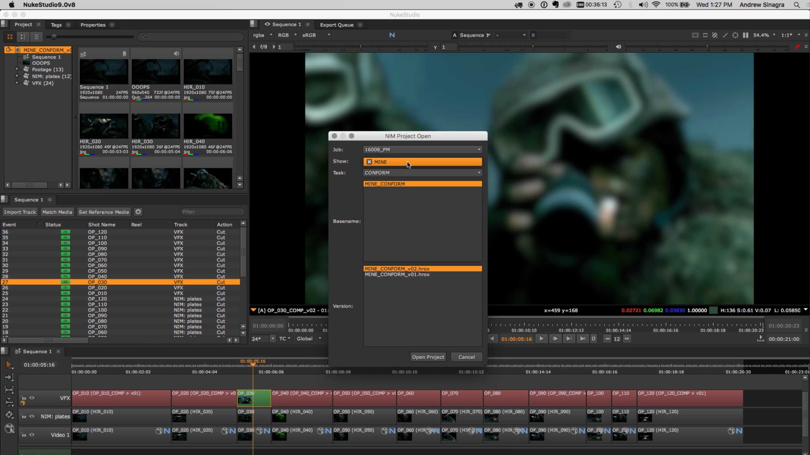Click the Open Project button

click(428, 357)
